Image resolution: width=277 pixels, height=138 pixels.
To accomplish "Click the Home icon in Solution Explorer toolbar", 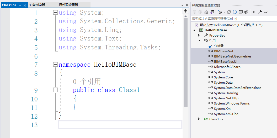I will tap(206, 12).
